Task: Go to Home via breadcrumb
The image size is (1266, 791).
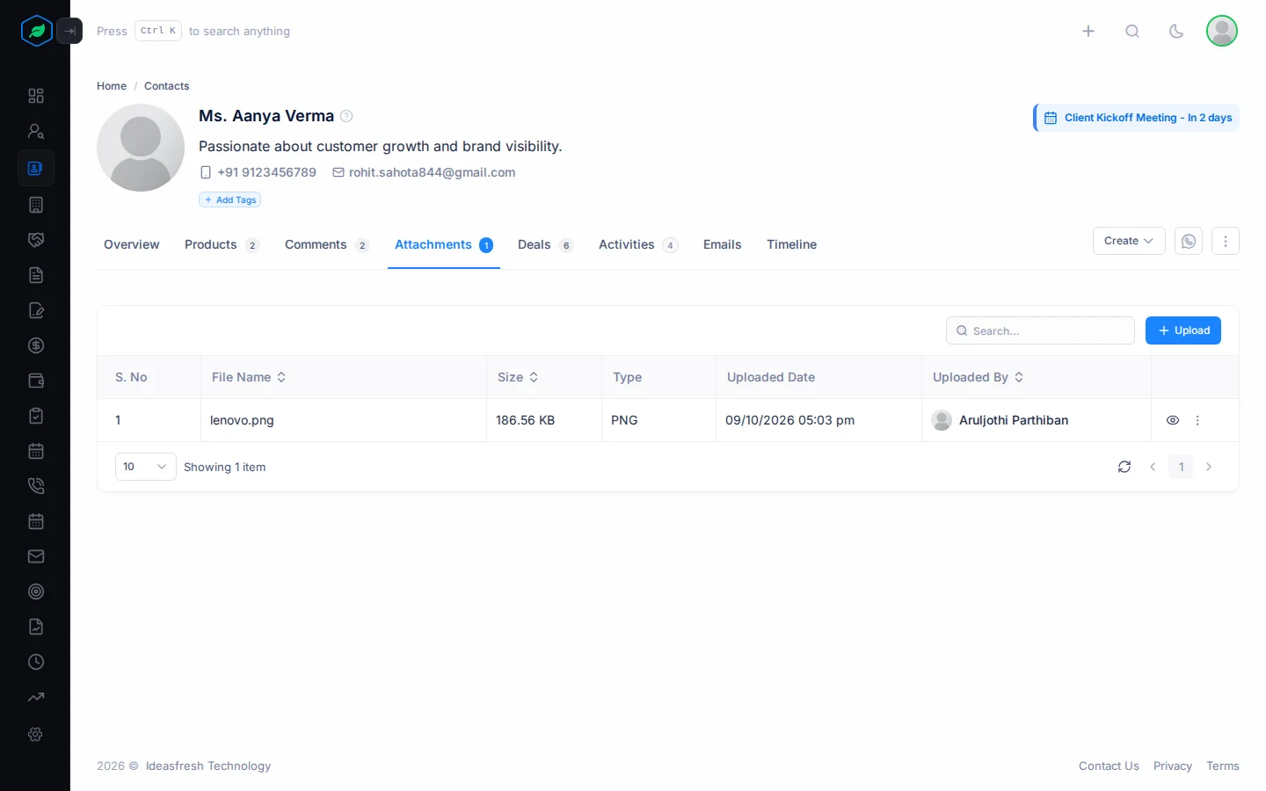Action: pyautogui.click(x=112, y=86)
